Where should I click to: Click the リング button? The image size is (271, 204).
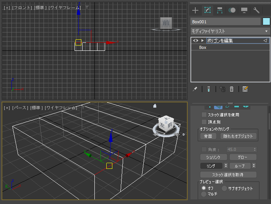click(x=211, y=166)
